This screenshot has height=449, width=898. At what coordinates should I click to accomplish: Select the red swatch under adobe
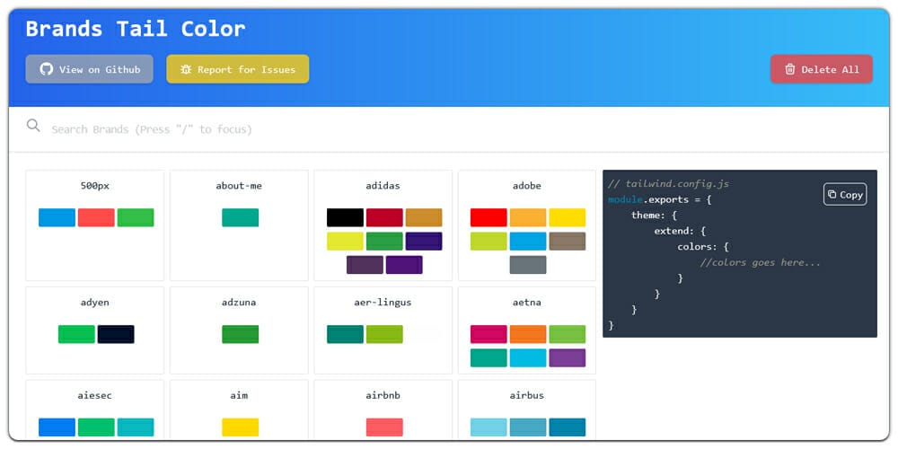point(489,217)
